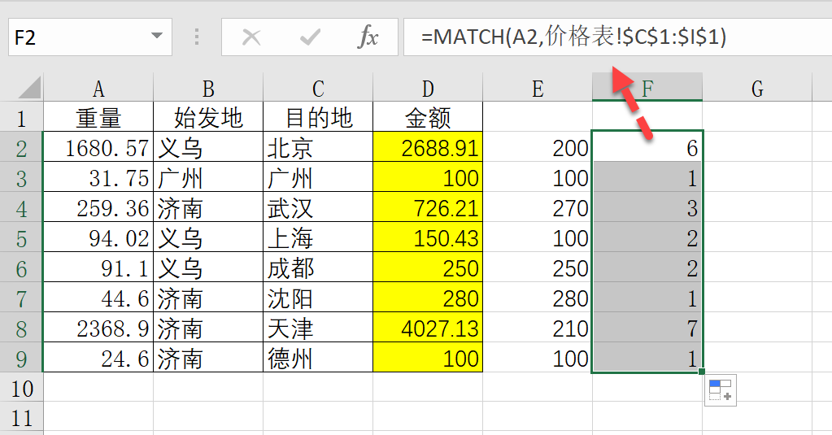Select cell with weight 259.36
832x435 pixels.
[98, 207]
